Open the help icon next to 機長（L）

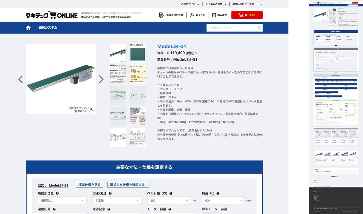[x=218, y=193]
